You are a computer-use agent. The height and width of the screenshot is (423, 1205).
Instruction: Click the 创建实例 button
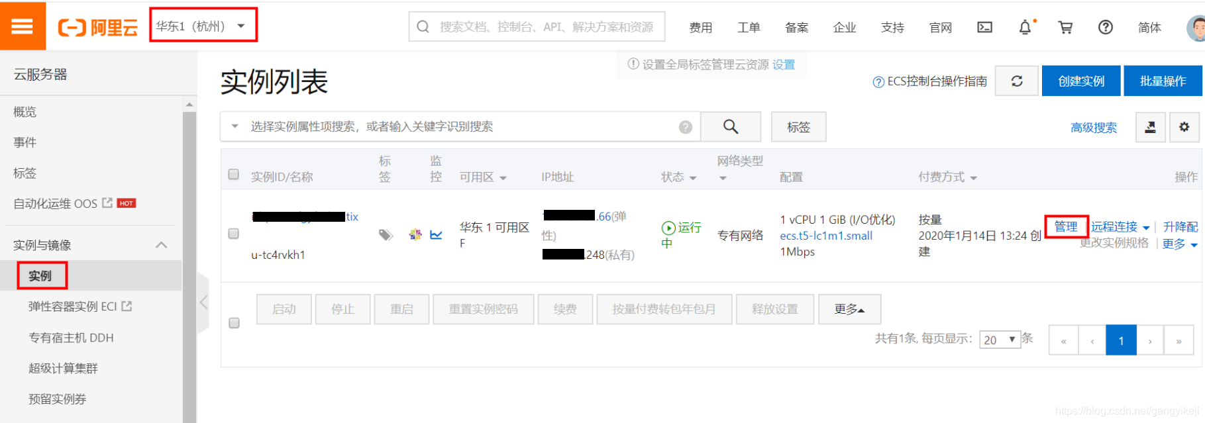(1081, 81)
